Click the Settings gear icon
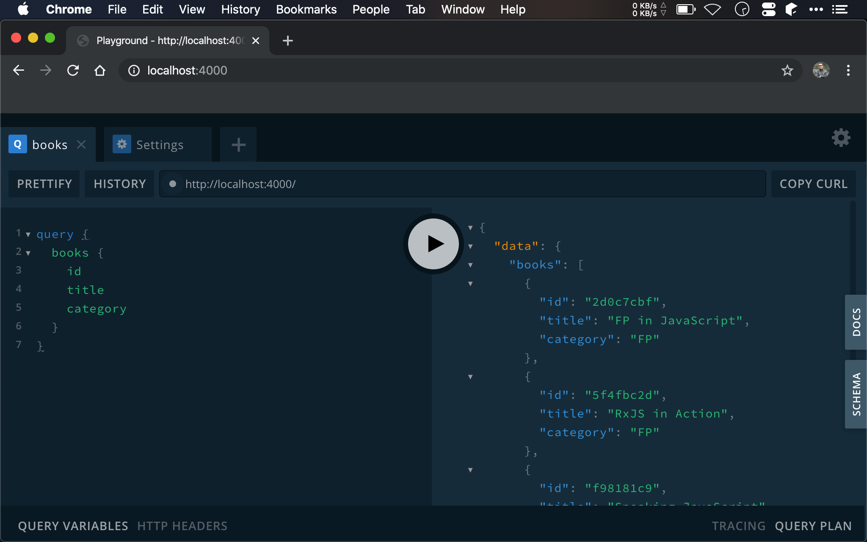 (x=842, y=138)
